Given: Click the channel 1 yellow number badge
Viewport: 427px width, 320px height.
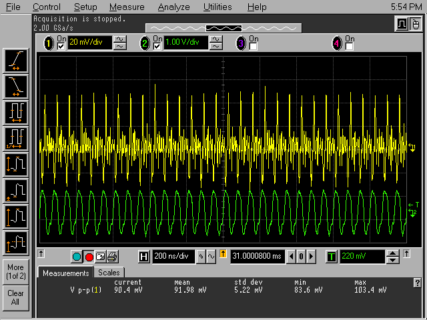Looking at the screenshot, I should [x=49, y=44].
